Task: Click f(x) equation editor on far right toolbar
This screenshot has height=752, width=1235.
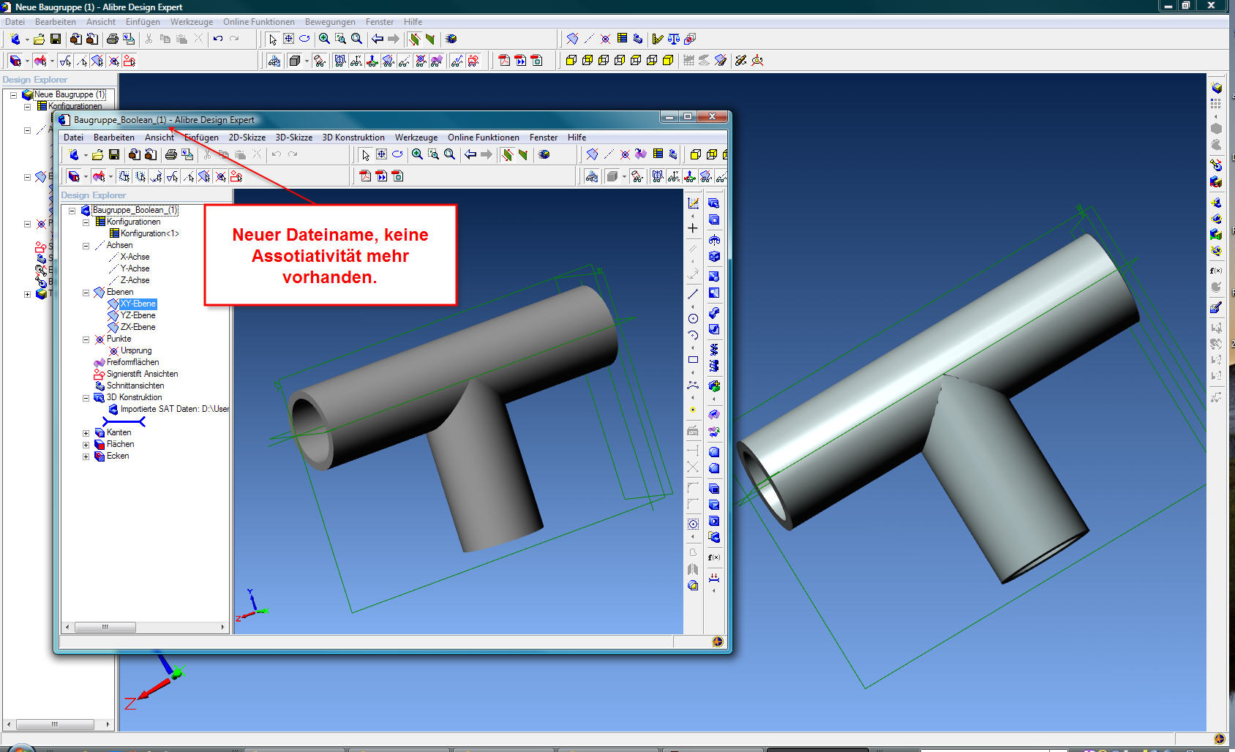Action: click(1216, 271)
